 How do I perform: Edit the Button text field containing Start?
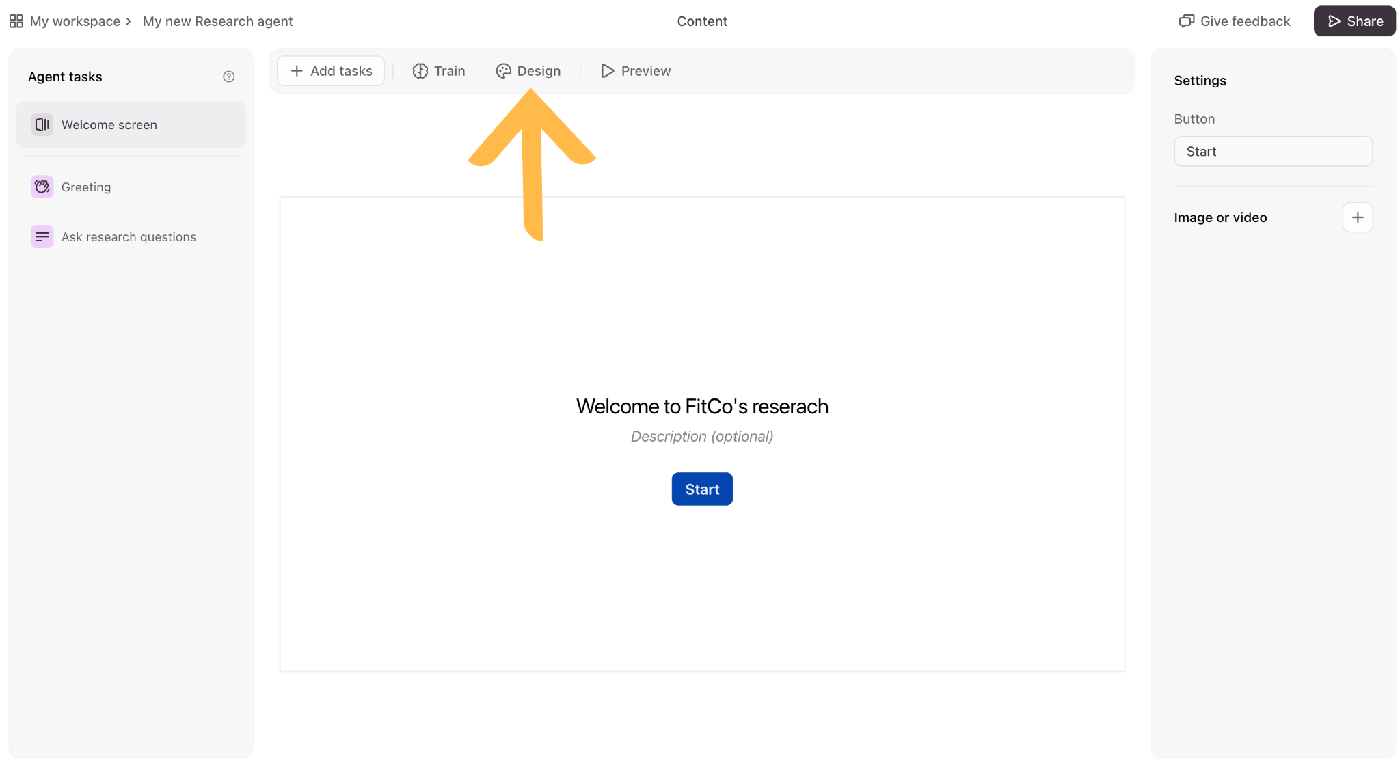[1273, 151]
